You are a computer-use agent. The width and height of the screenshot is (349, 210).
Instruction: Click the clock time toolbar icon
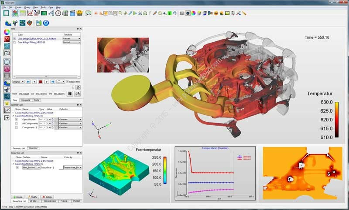(58, 13)
